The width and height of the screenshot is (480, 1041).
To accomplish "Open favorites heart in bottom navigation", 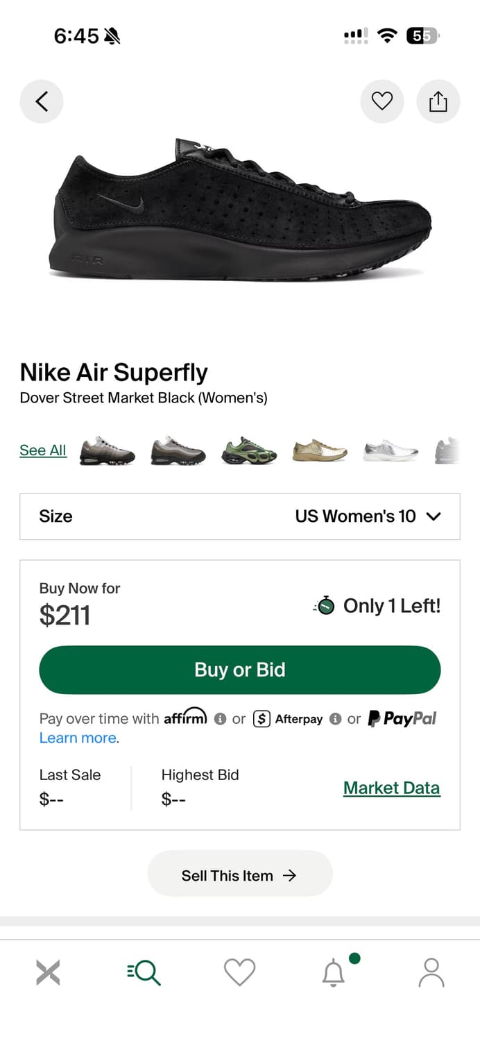I will tap(240, 972).
